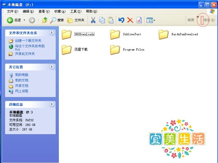Click the 总大小 267 GB text
Image resolution: width=218 pixels, height=163 pixels.
[x=21, y=129]
